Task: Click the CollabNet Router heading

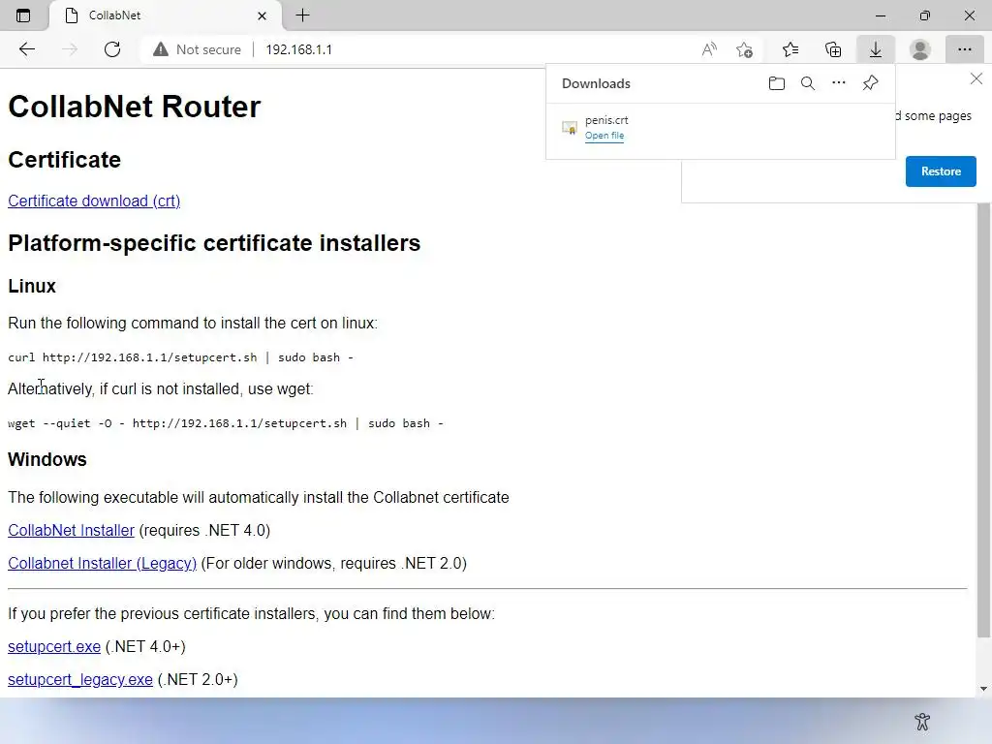Action: [x=134, y=107]
